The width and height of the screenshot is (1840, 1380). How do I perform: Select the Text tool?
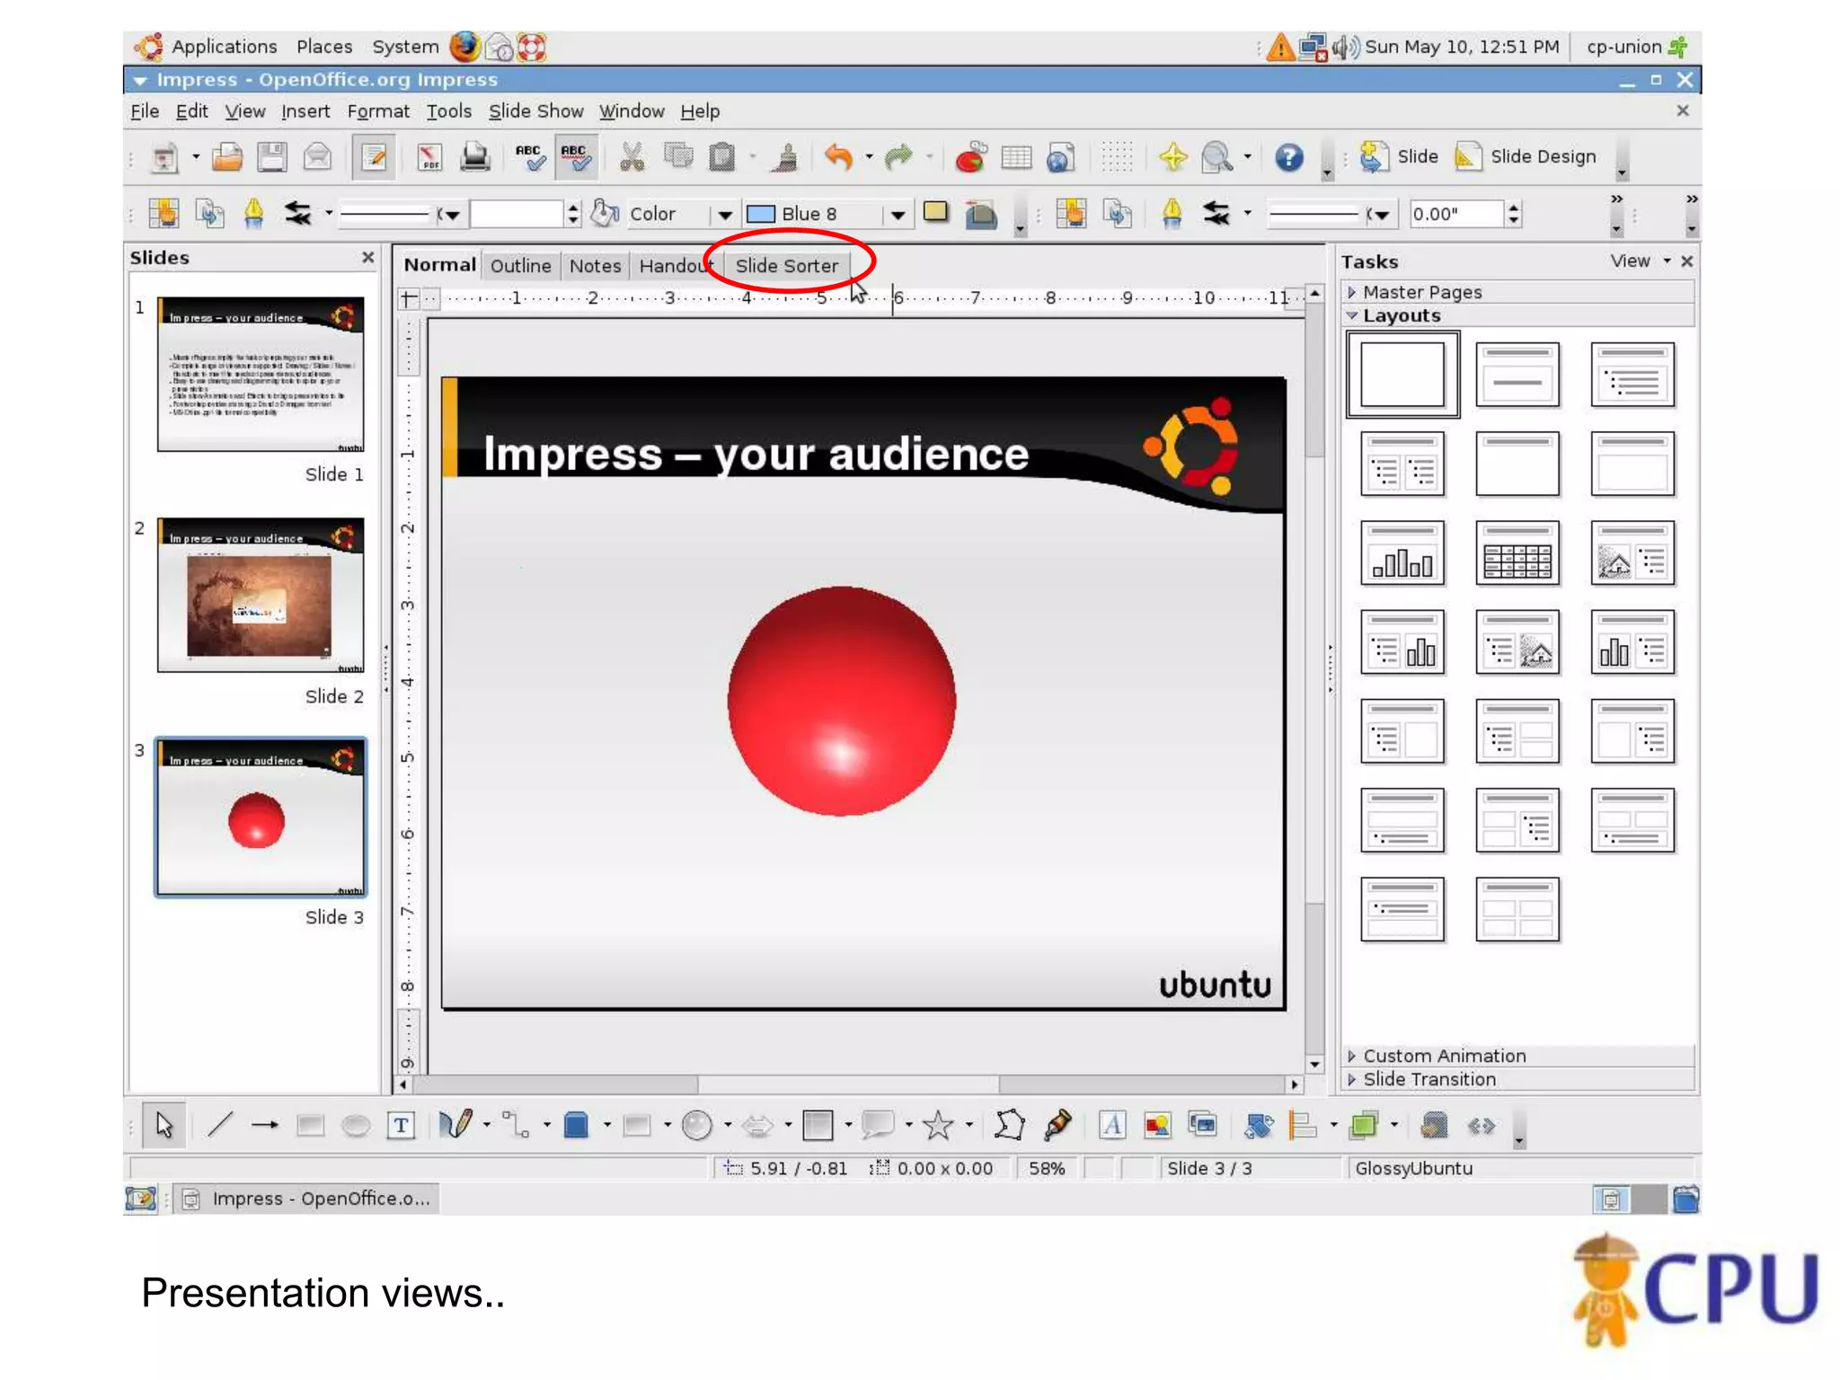tap(401, 1125)
